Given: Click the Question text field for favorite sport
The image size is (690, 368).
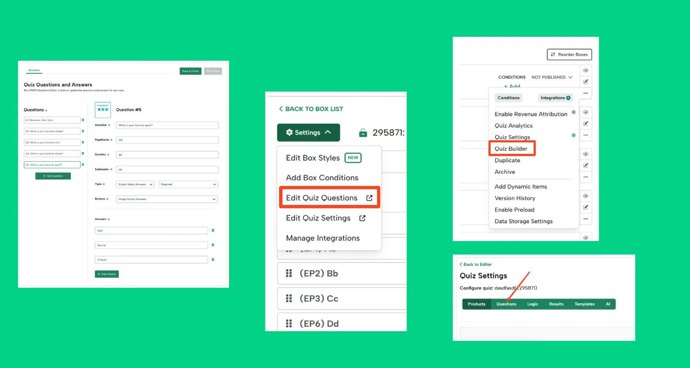Looking at the screenshot, I should [167, 125].
